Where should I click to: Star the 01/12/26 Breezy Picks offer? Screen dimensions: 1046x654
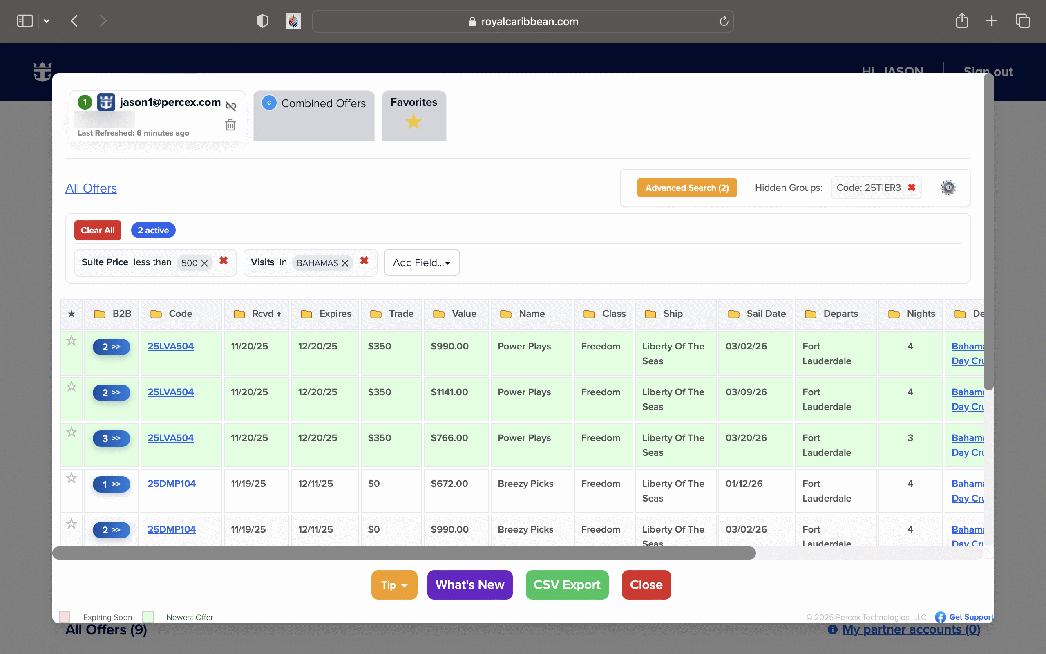point(72,478)
